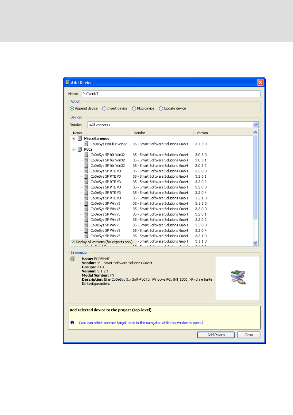Choose the Update device option
This screenshot has width=293, height=415.
tap(161, 109)
